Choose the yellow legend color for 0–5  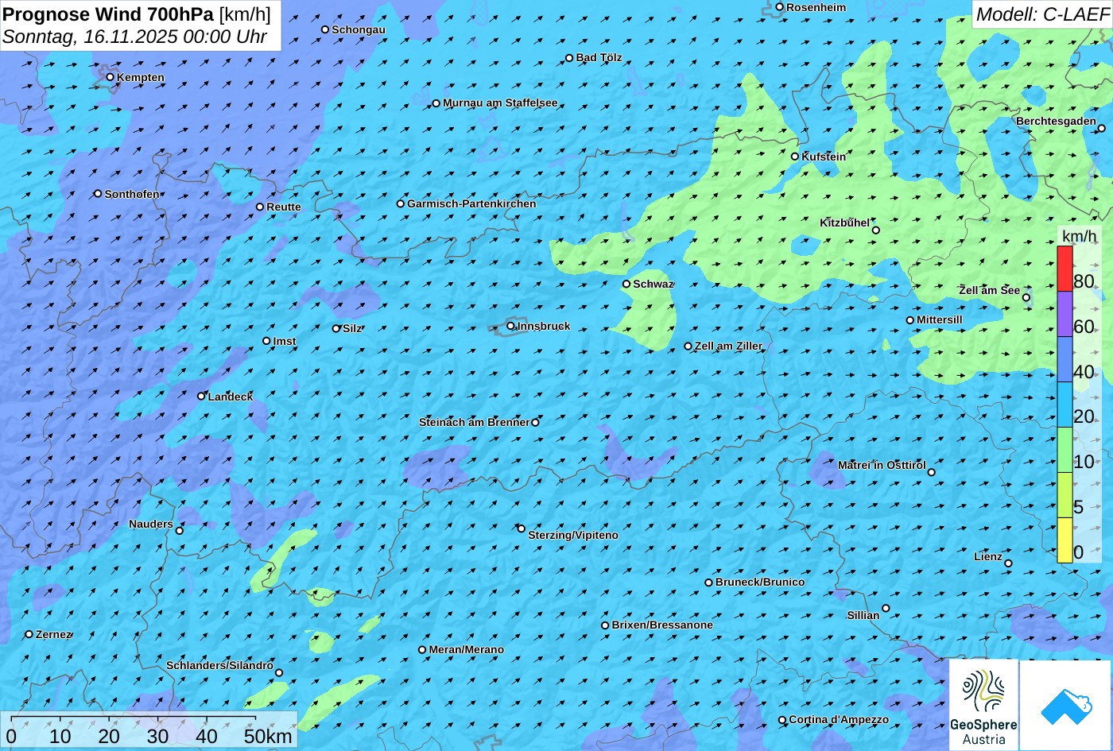[1065, 540]
